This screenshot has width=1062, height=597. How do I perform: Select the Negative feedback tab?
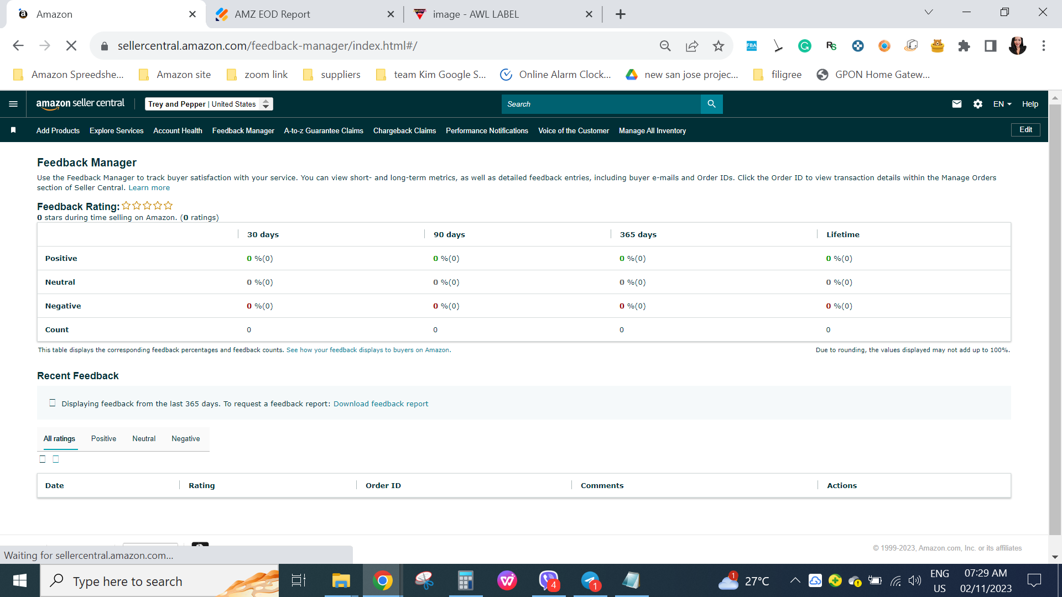(186, 439)
